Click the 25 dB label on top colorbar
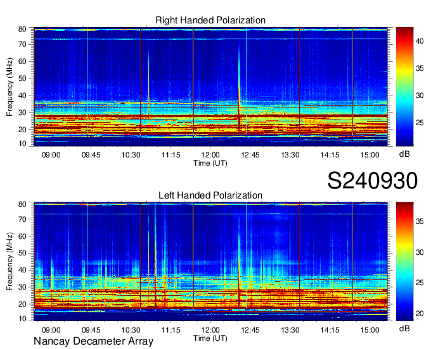Screen dimensions: 431x349 [x=420, y=123]
